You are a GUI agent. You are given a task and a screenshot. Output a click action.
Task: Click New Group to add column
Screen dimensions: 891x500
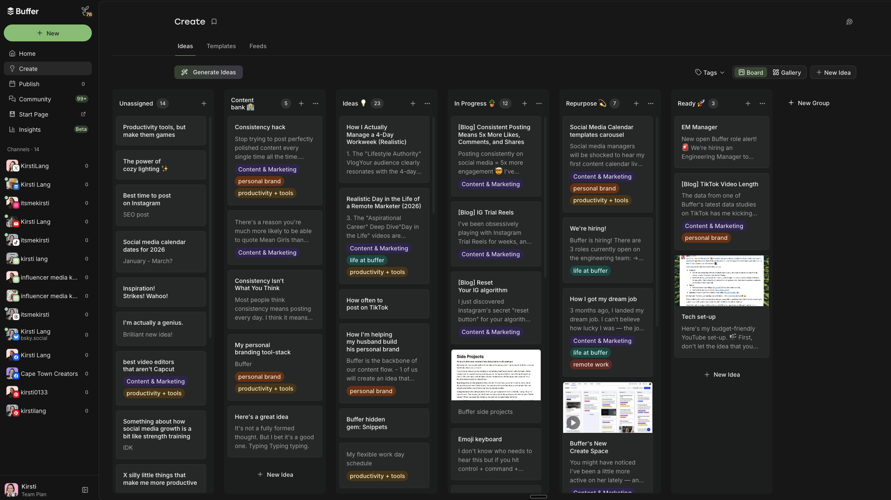[809, 103]
